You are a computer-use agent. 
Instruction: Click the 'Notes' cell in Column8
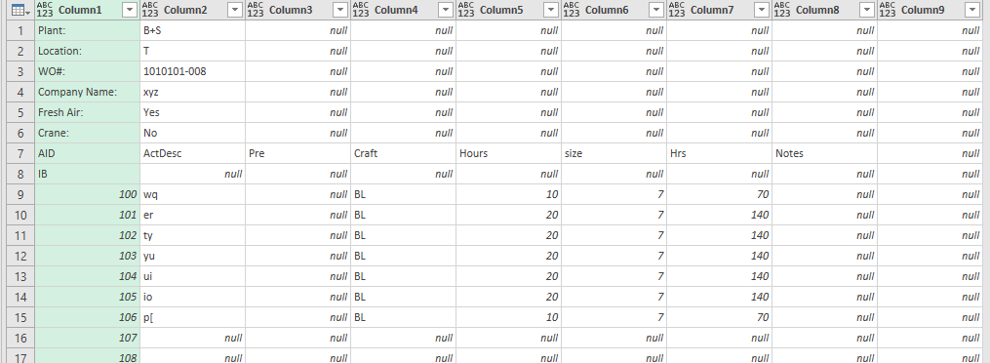[x=789, y=153]
